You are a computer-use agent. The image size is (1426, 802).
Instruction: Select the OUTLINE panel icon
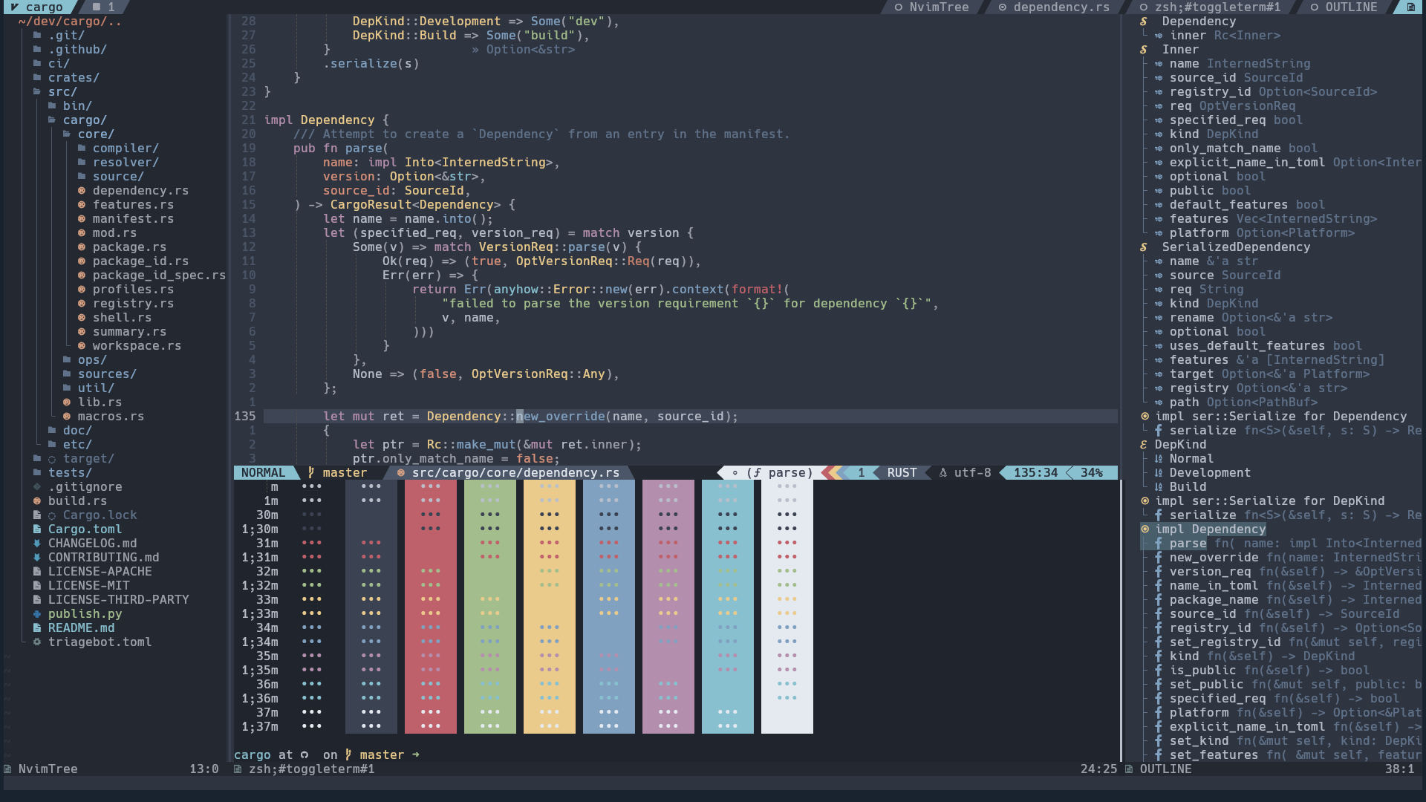point(1411,8)
